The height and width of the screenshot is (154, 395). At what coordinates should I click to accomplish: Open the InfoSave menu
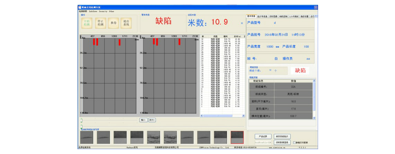click(x=93, y=11)
